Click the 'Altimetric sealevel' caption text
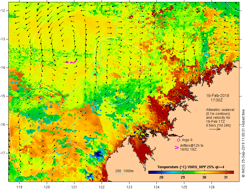The width and height of the screenshot is (245, 190). tap(220, 110)
